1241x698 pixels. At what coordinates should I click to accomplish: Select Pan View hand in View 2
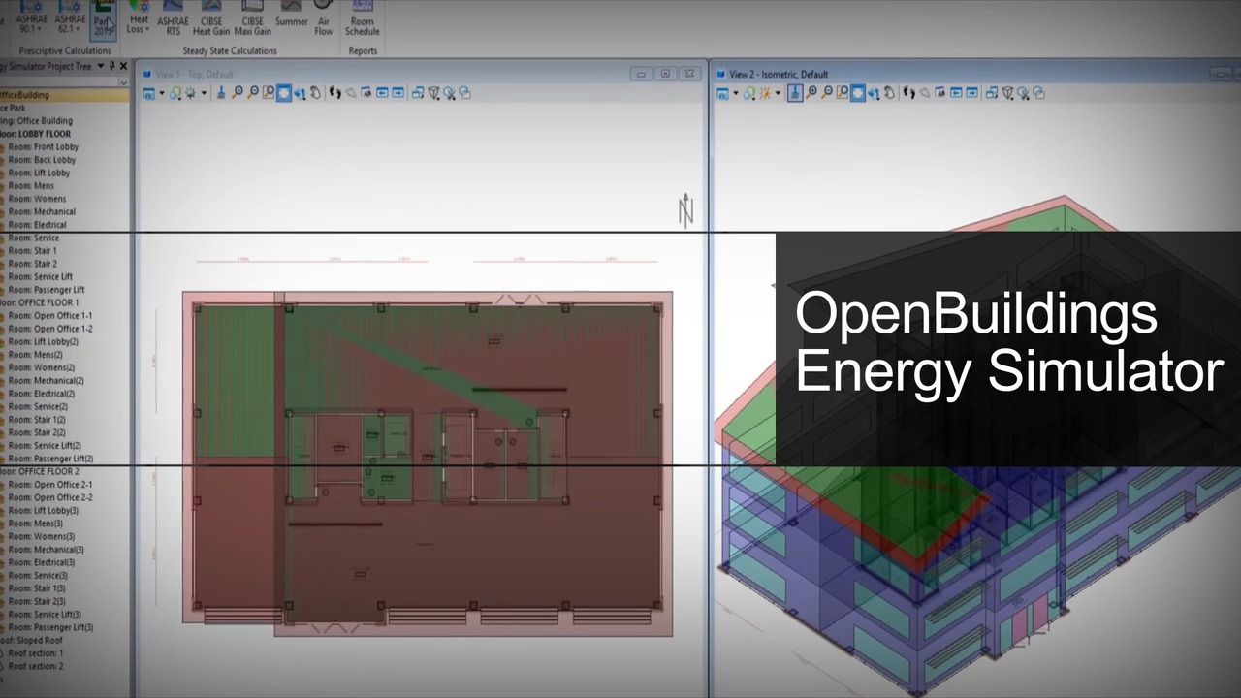[889, 93]
